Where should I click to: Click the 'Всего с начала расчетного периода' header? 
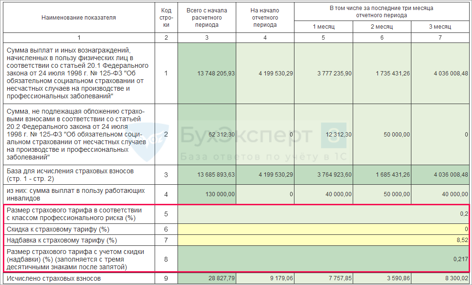click(x=207, y=18)
